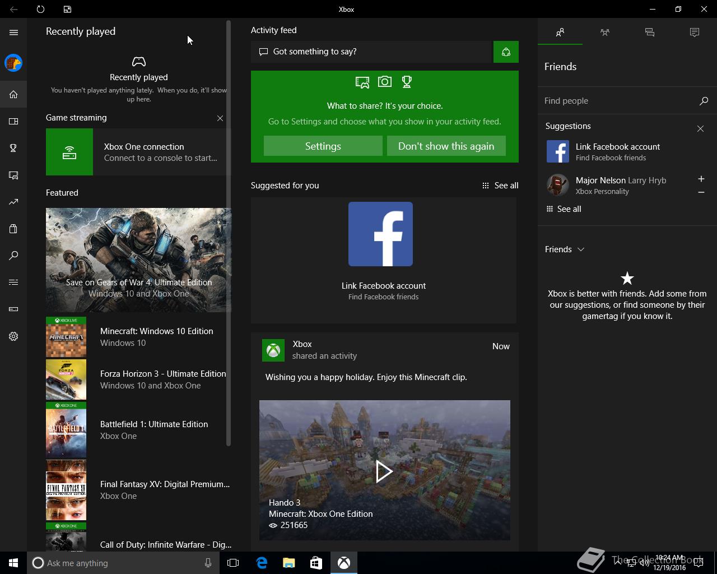This screenshot has height=574, width=717.
Task: Click See all in Suggested for you
Action: coord(500,186)
